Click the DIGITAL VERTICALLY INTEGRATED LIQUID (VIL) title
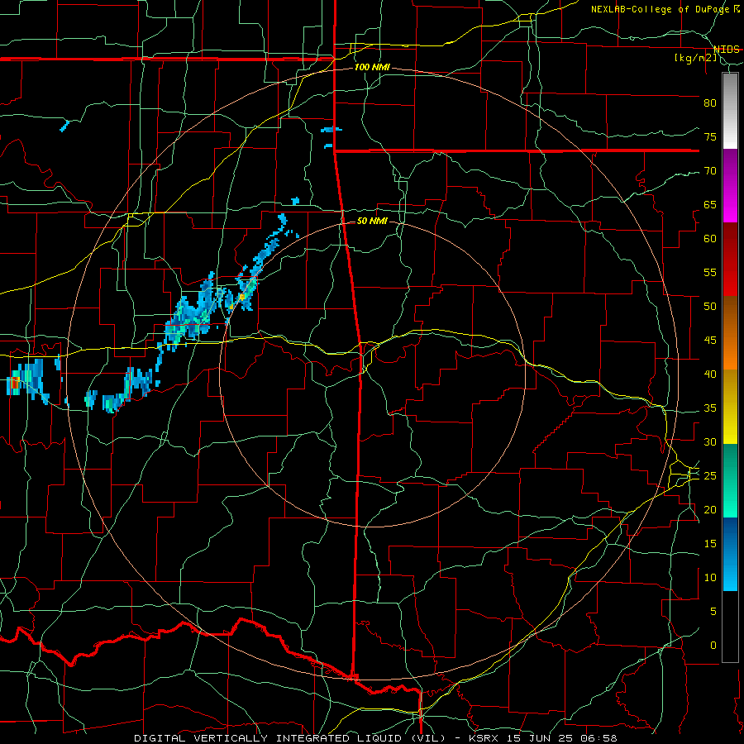The width and height of the screenshot is (744, 744). [289, 738]
